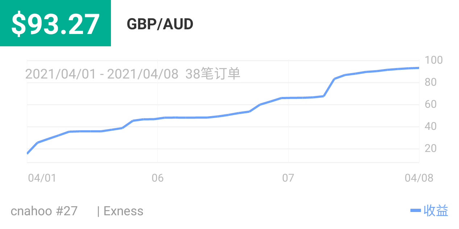Open the cnahoo #27 trader profile

tap(44, 211)
